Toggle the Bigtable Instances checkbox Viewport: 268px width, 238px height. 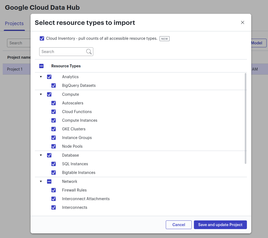tap(54, 173)
